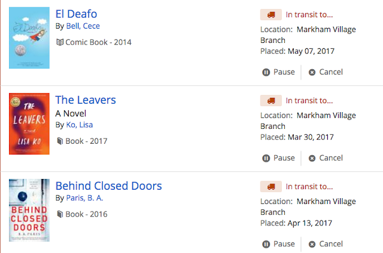Open the El Deafo title link

(76, 14)
